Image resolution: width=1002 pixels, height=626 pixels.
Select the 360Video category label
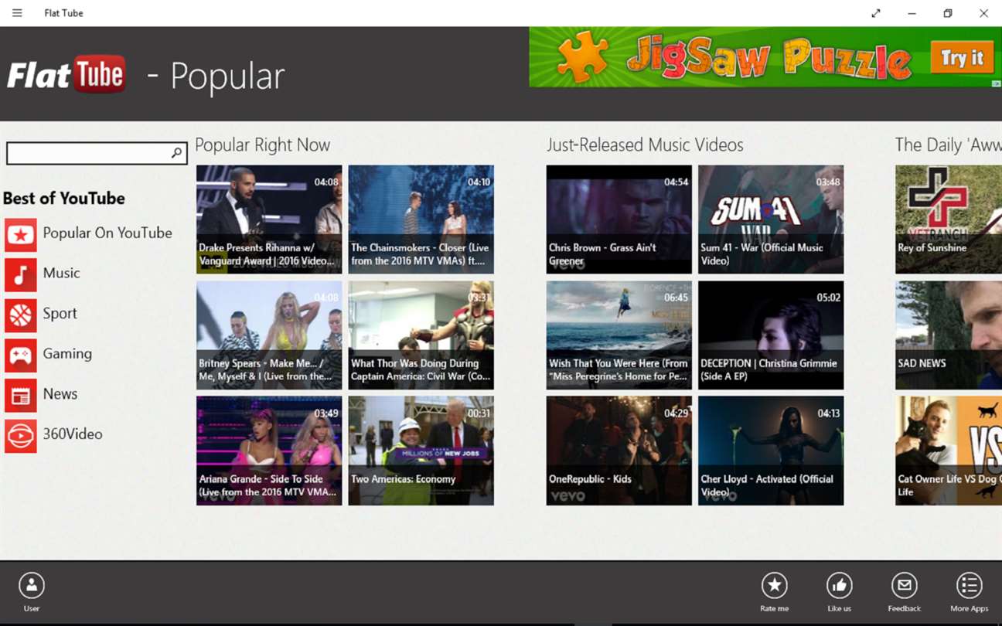[x=73, y=434]
